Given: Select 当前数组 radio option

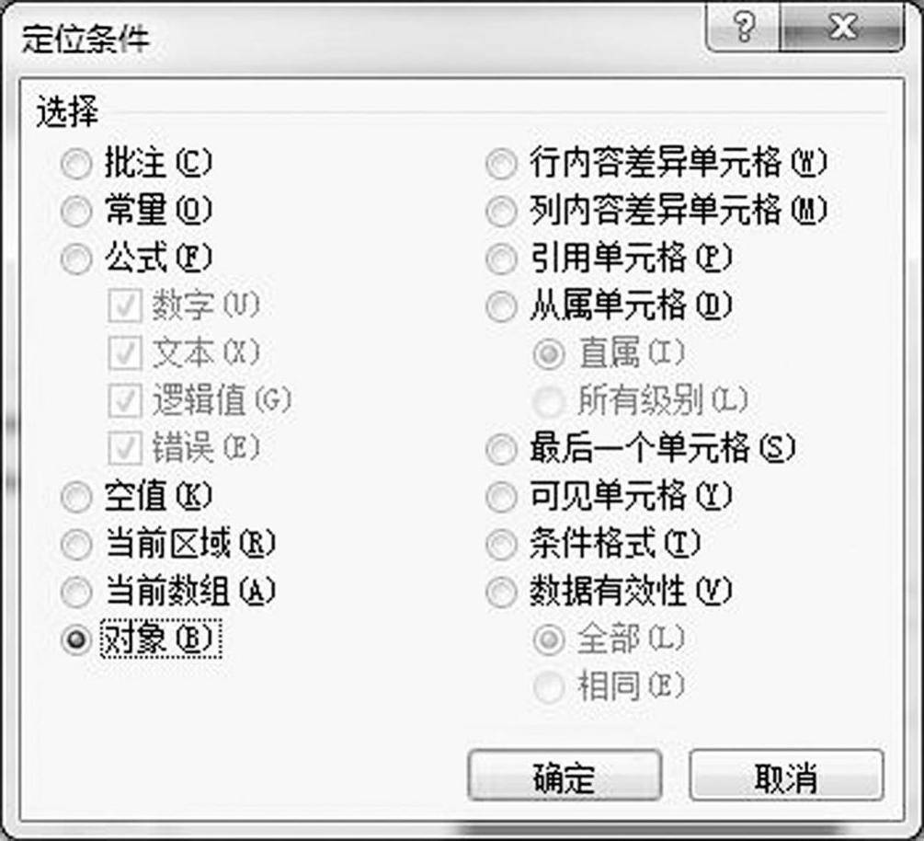Looking at the screenshot, I should click(76, 592).
